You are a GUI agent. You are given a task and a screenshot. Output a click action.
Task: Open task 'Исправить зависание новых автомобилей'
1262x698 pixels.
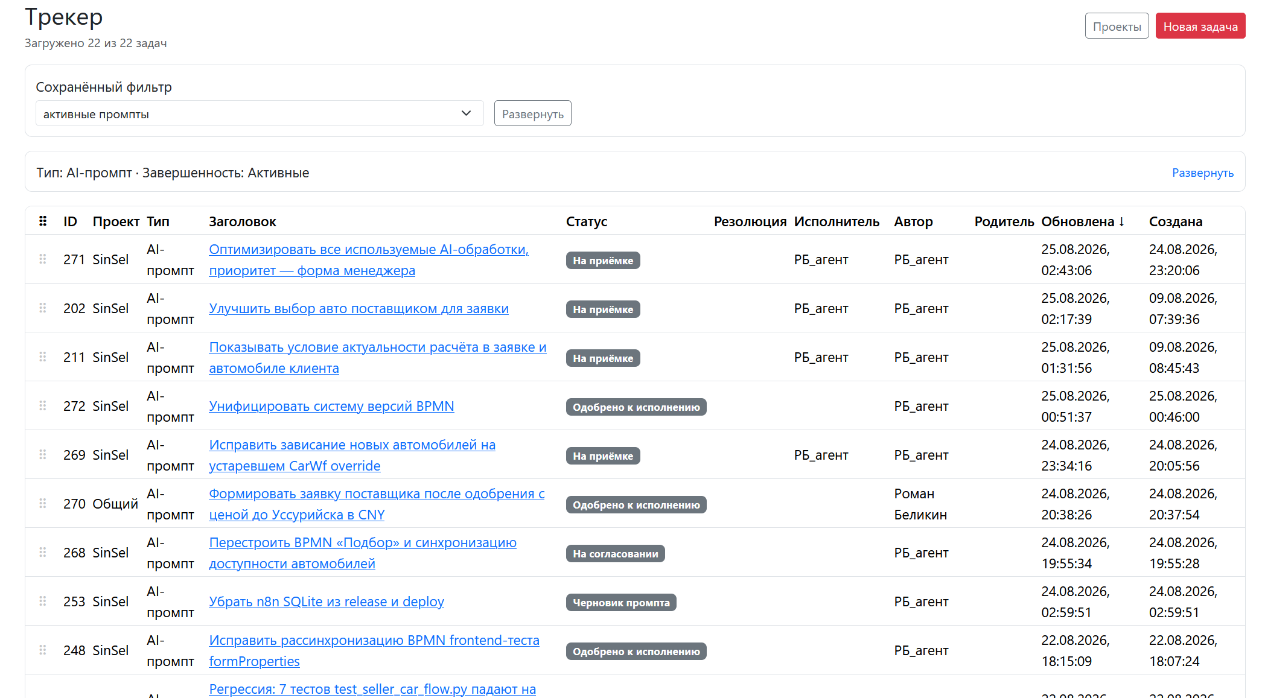(352, 455)
